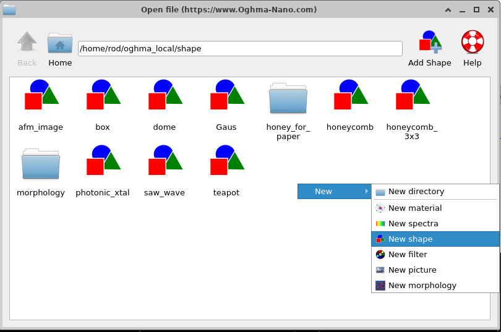Select the dome shape icon
This screenshot has height=332, width=501.
coord(165,95)
